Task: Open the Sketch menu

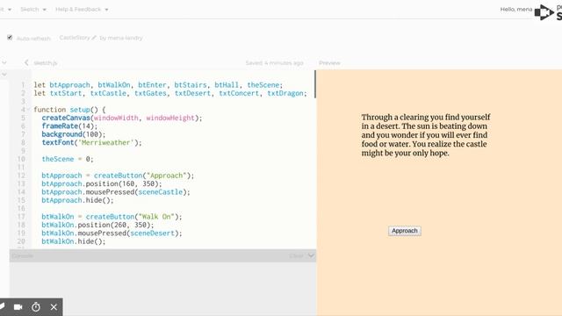Action: click(x=33, y=10)
